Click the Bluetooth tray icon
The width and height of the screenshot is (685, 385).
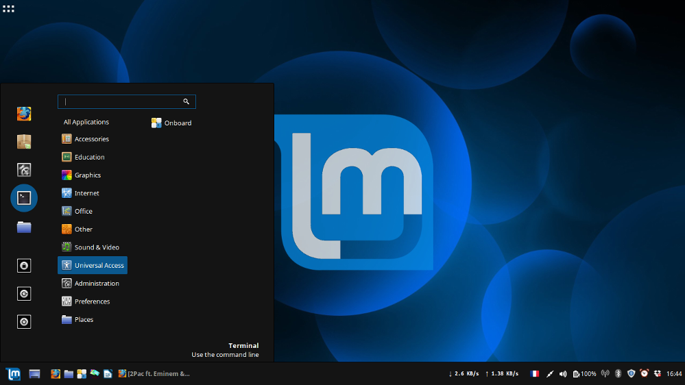coord(618,373)
